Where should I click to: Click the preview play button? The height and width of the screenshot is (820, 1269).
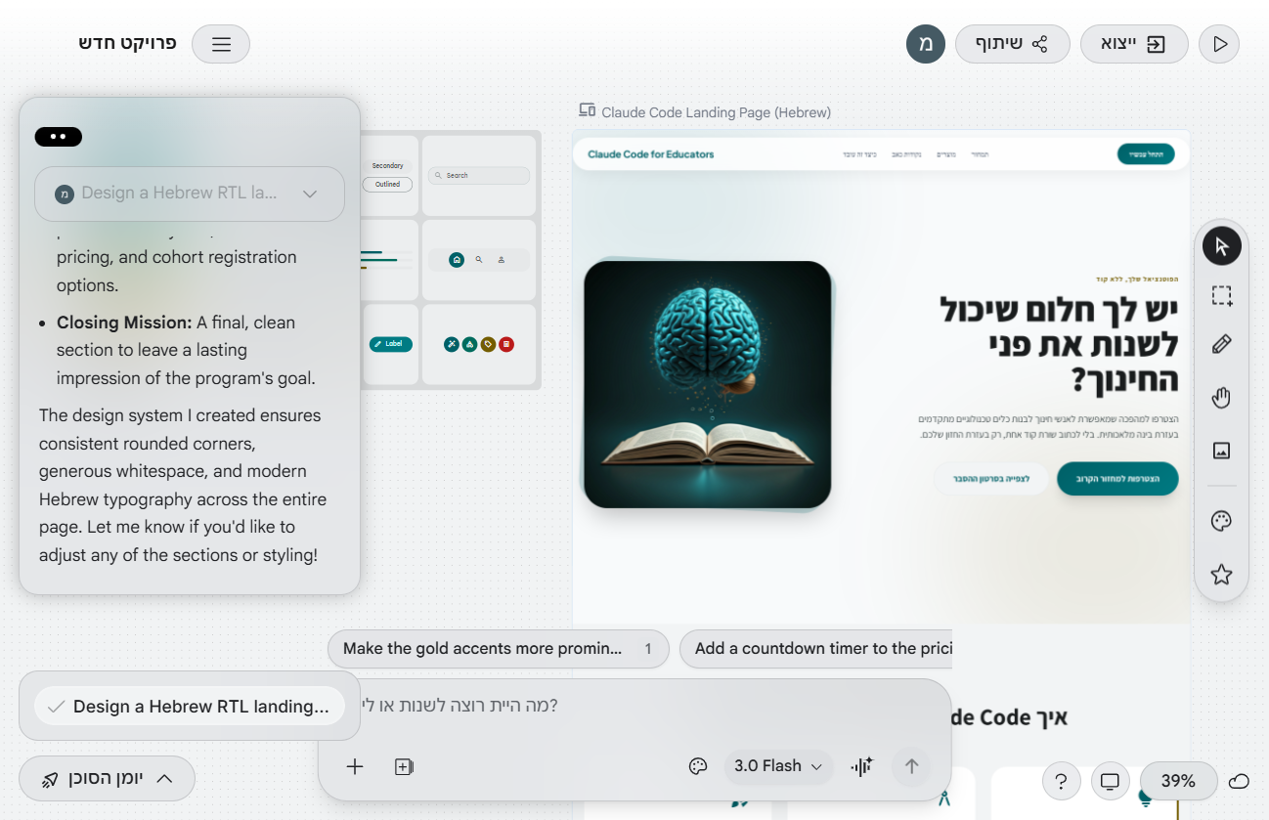click(x=1219, y=44)
